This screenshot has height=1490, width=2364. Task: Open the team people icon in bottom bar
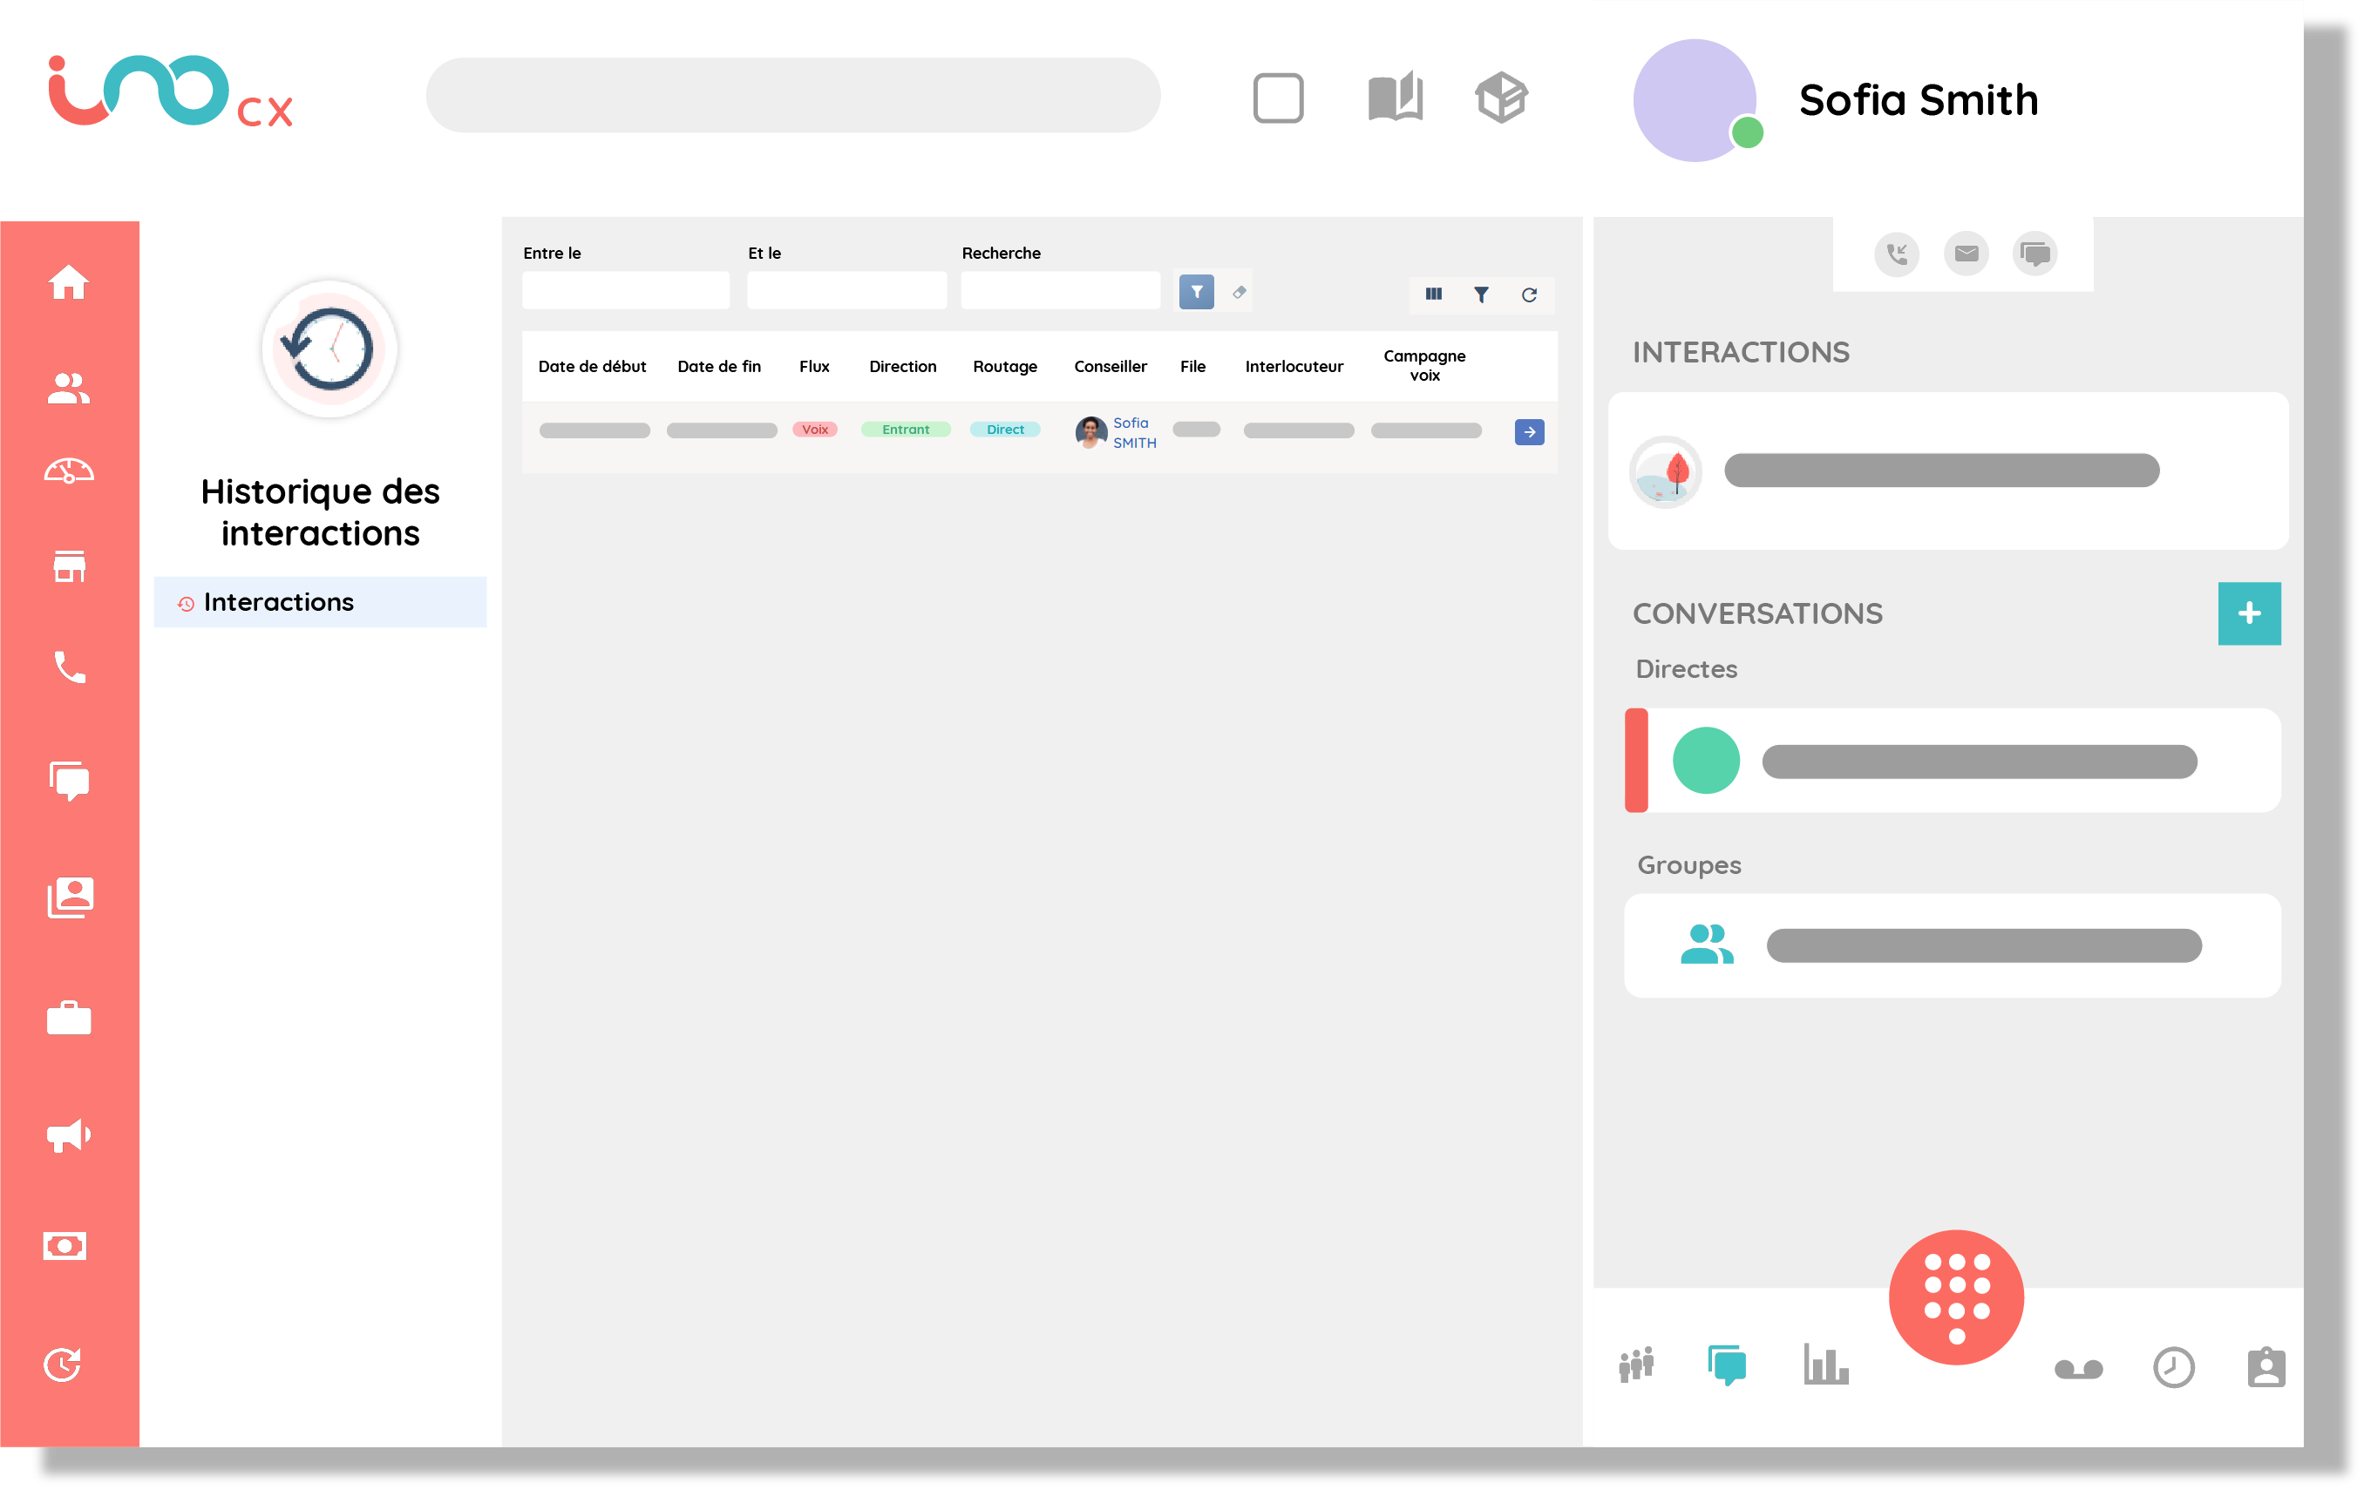point(1635,1365)
